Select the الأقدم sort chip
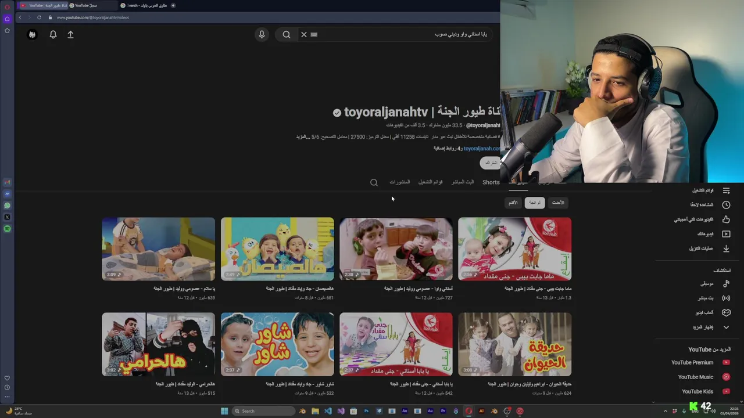The width and height of the screenshot is (744, 418). click(513, 203)
